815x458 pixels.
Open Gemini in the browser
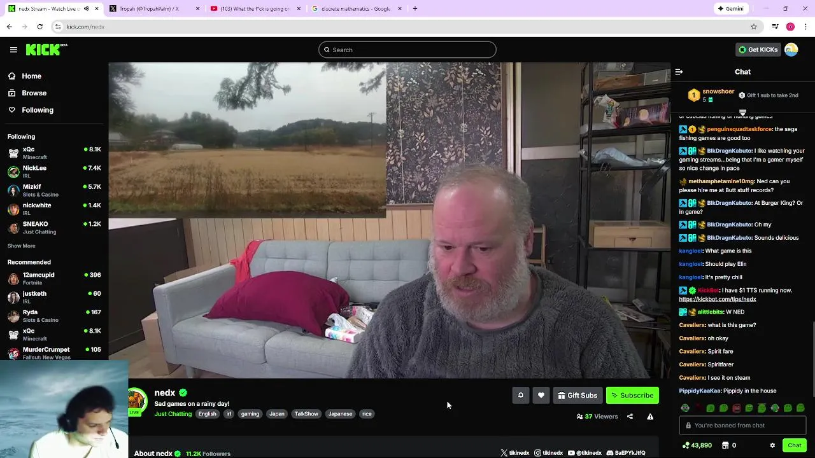[730, 9]
